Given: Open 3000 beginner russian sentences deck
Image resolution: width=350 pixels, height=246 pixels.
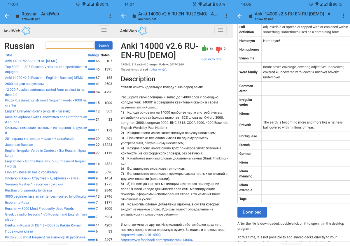Looking at the screenshot, I should click(x=46, y=196).
